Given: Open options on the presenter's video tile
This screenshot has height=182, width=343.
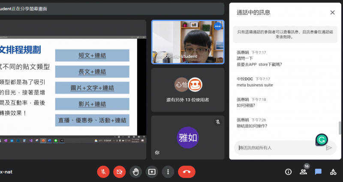Looking at the screenshot, I should tap(218, 26).
